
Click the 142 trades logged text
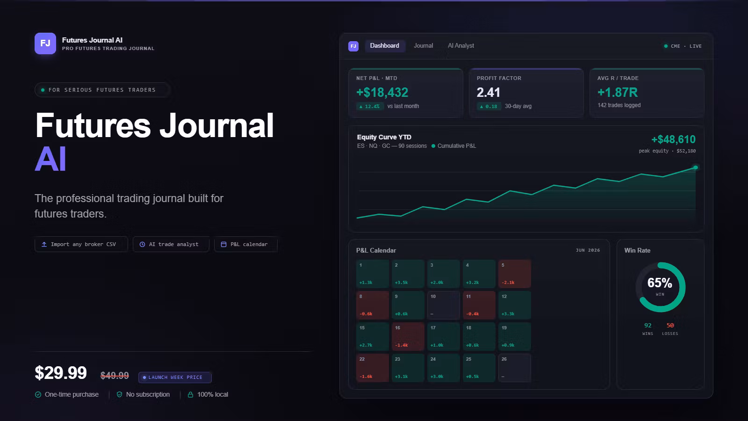619,105
